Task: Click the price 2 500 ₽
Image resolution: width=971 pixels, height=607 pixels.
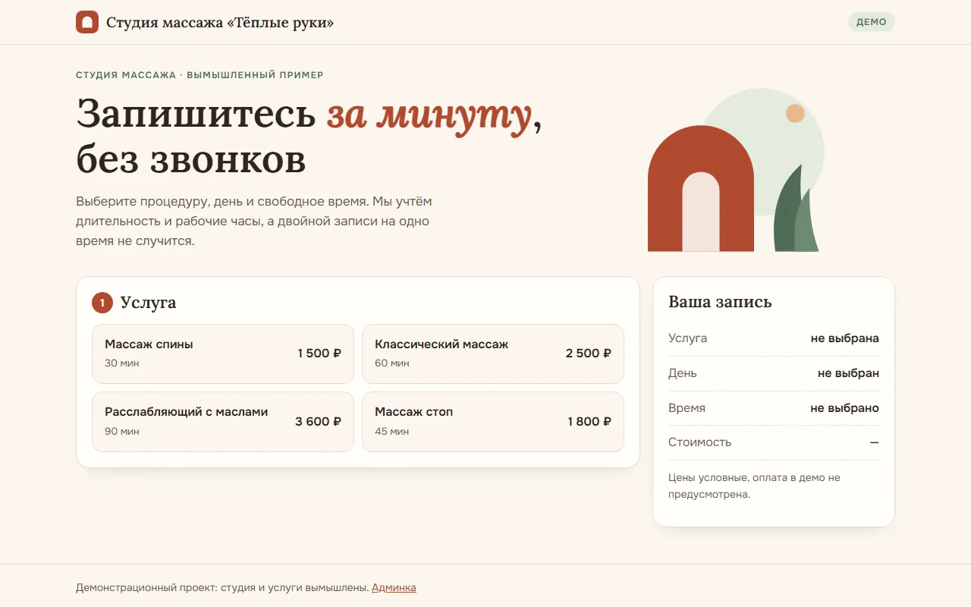Action: [x=589, y=354]
